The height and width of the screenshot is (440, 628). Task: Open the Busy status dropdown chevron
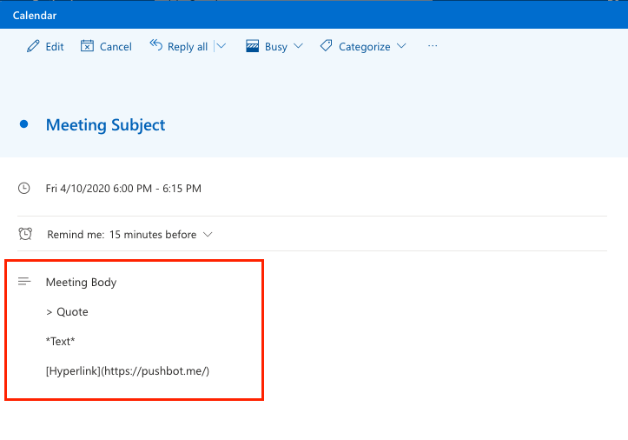[298, 46]
